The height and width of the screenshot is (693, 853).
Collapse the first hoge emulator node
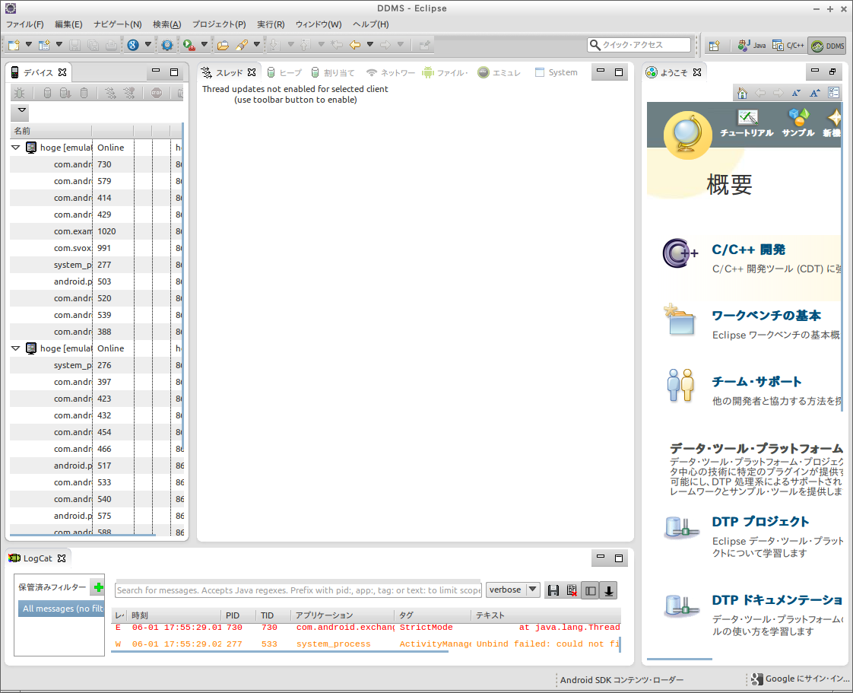coord(16,148)
